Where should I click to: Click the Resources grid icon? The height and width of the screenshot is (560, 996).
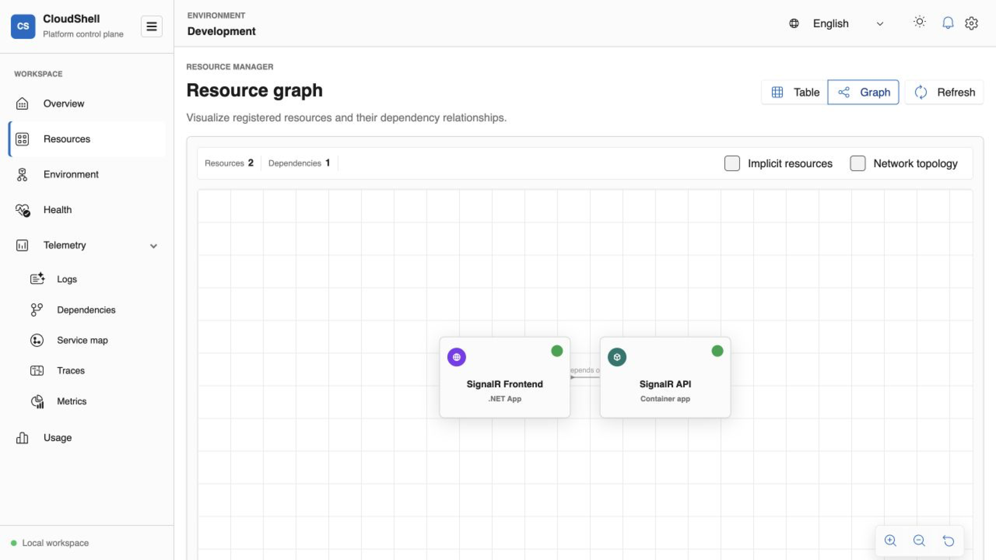pos(22,139)
